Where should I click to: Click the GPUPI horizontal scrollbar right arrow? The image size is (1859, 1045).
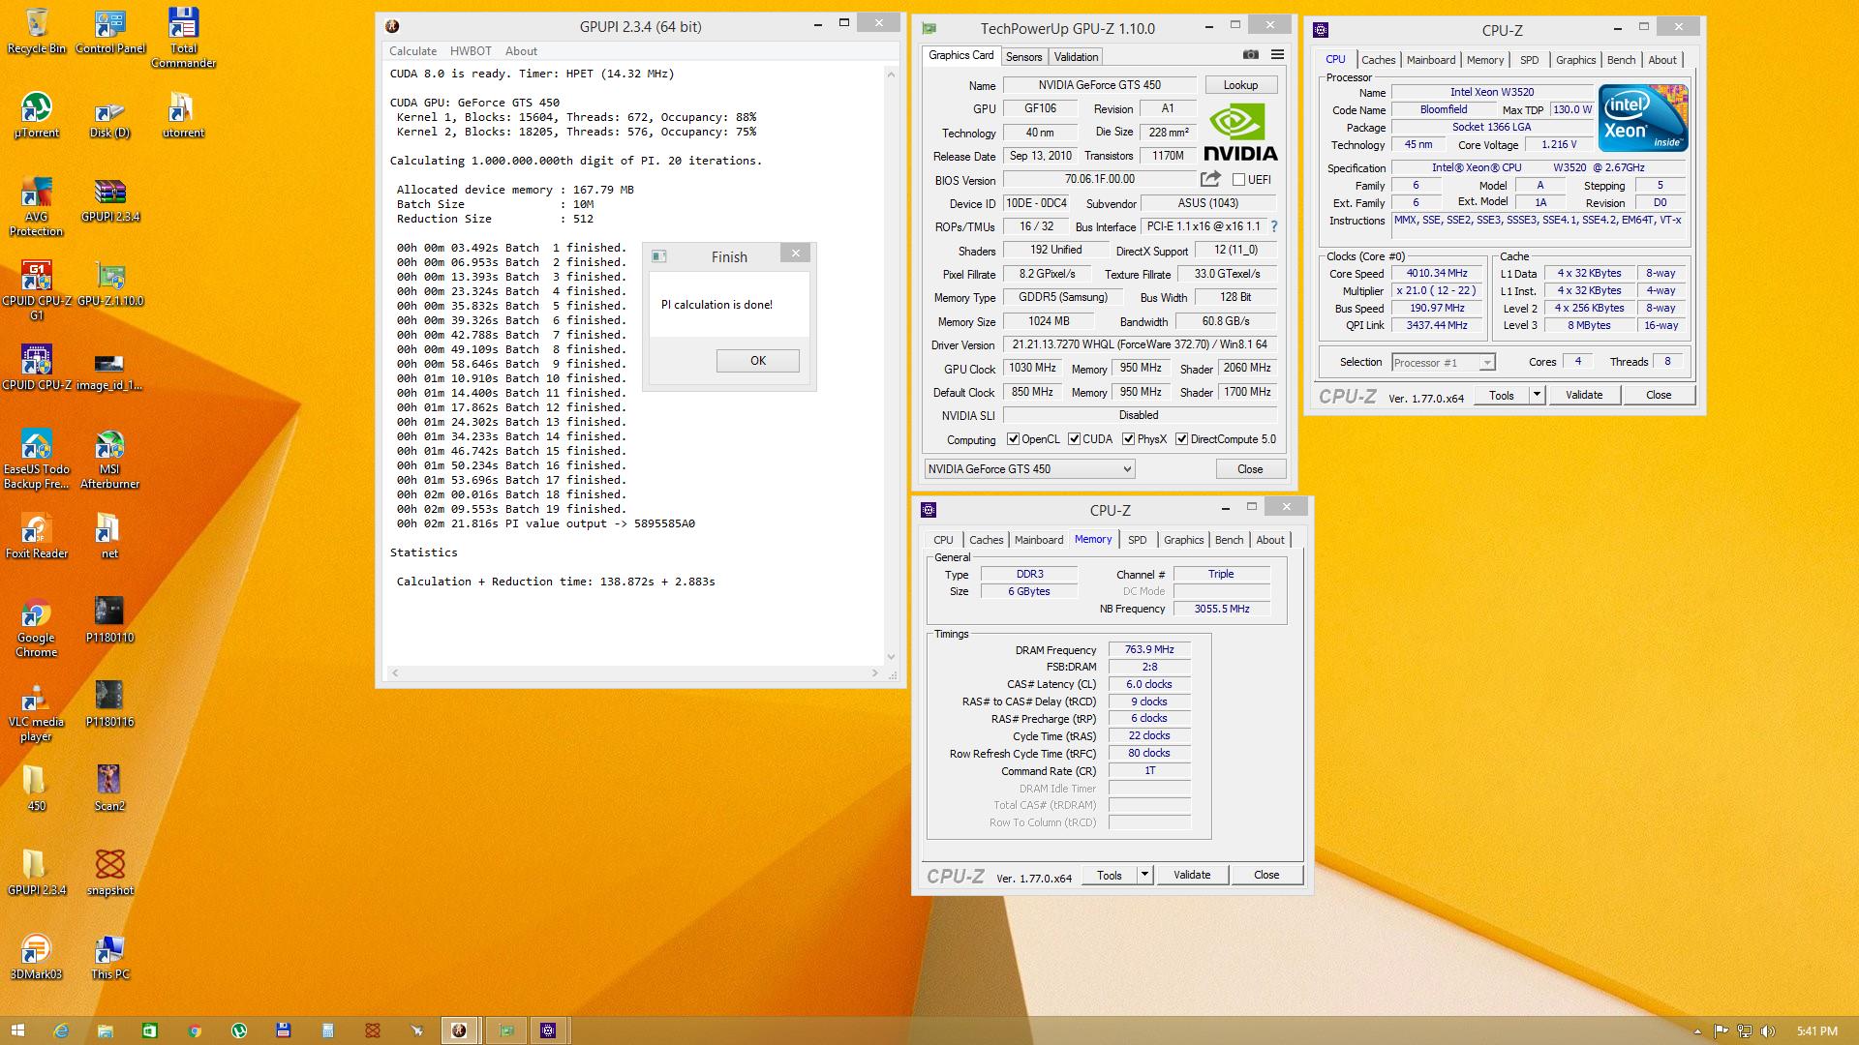pyautogui.click(x=874, y=672)
